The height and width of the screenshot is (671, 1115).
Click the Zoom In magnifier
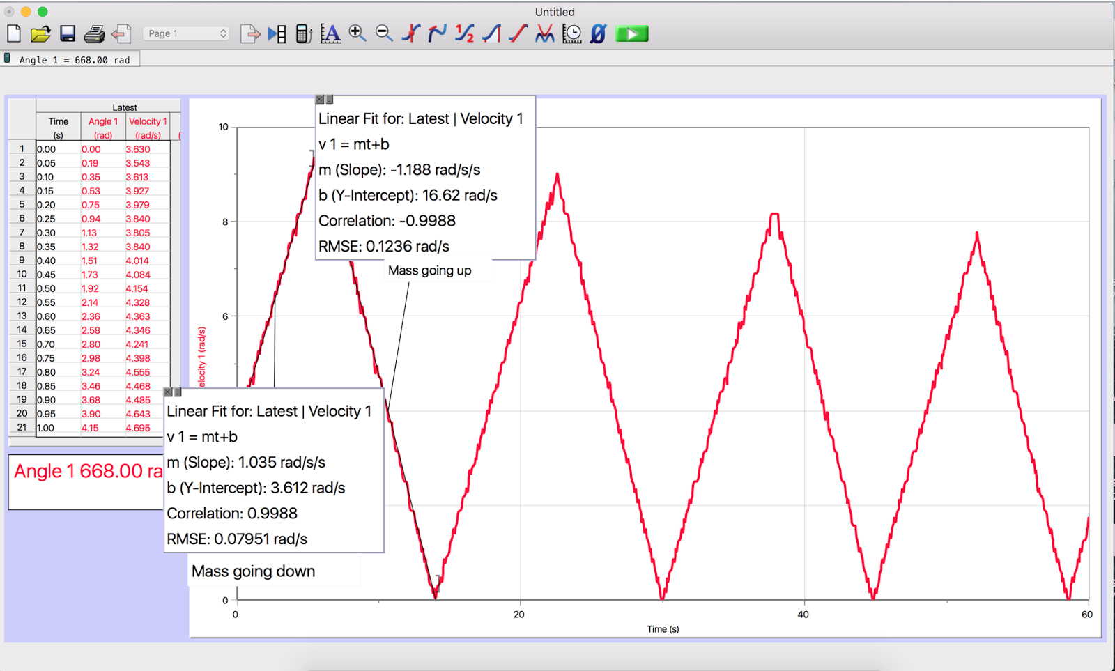pyautogui.click(x=357, y=33)
